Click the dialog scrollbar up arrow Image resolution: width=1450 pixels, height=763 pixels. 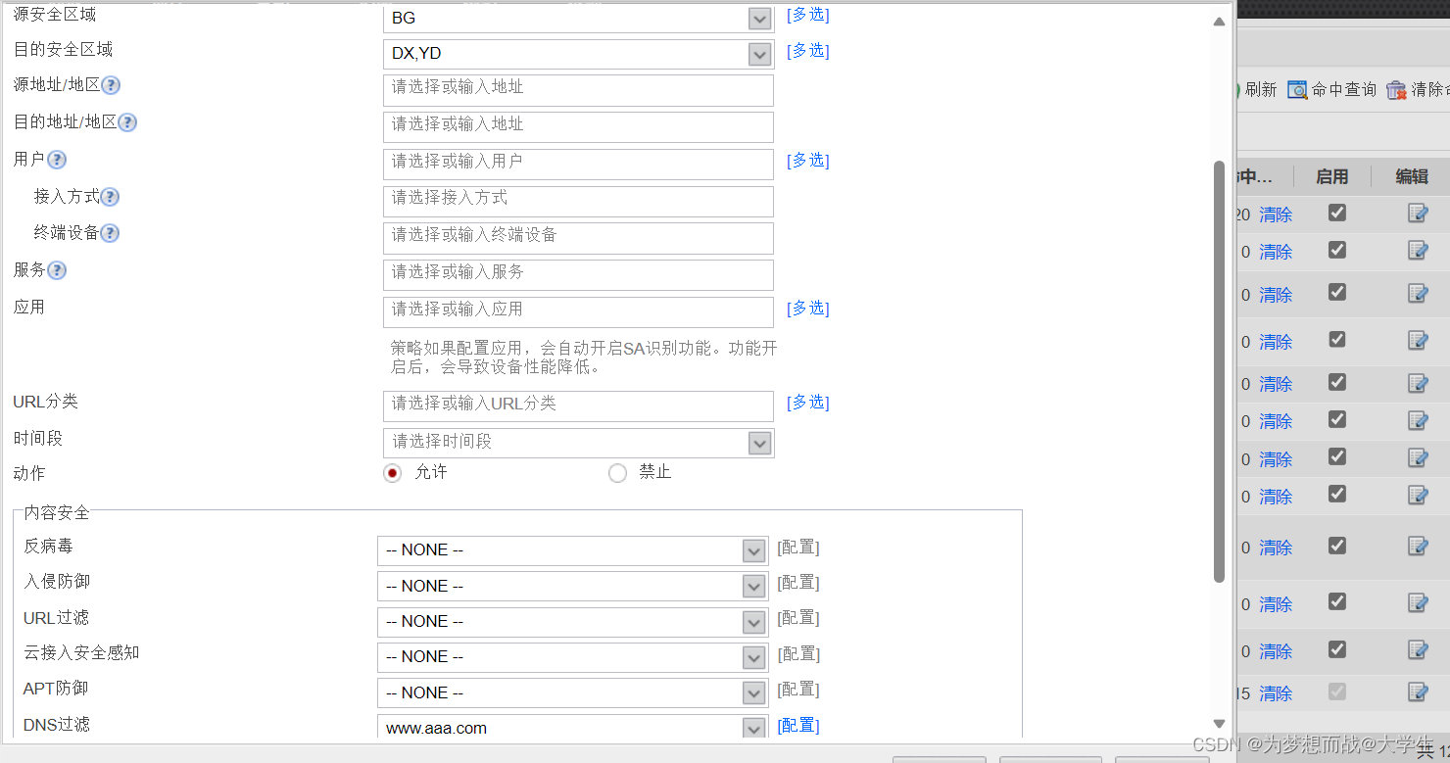click(x=1219, y=22)
